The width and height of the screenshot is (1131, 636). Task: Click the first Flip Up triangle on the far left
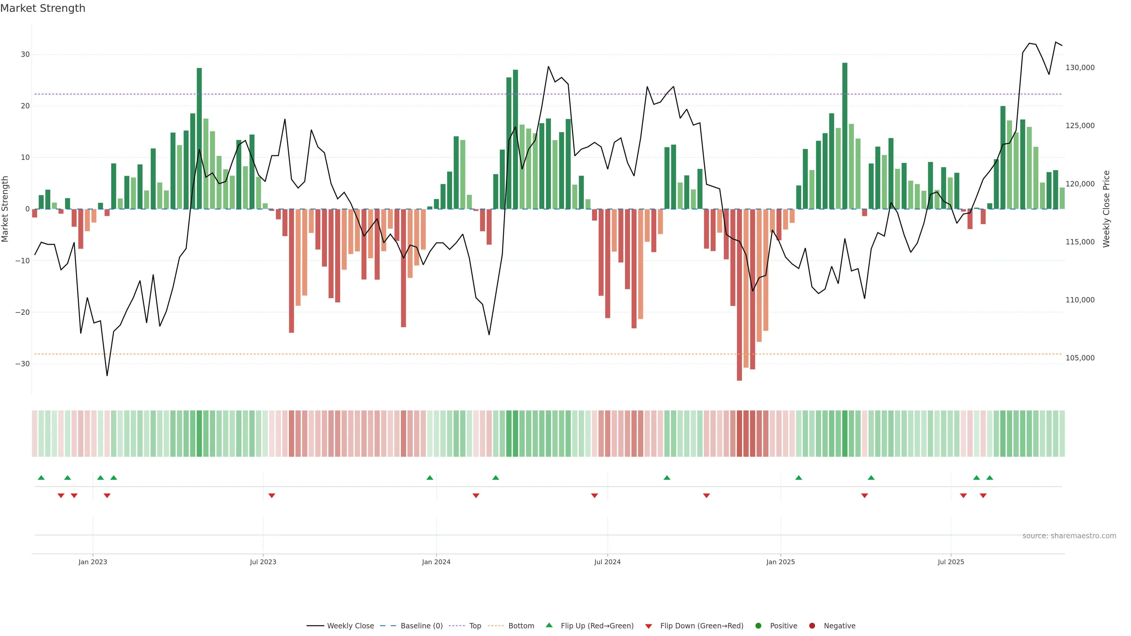pyautogui.click(x=41, y=478)
